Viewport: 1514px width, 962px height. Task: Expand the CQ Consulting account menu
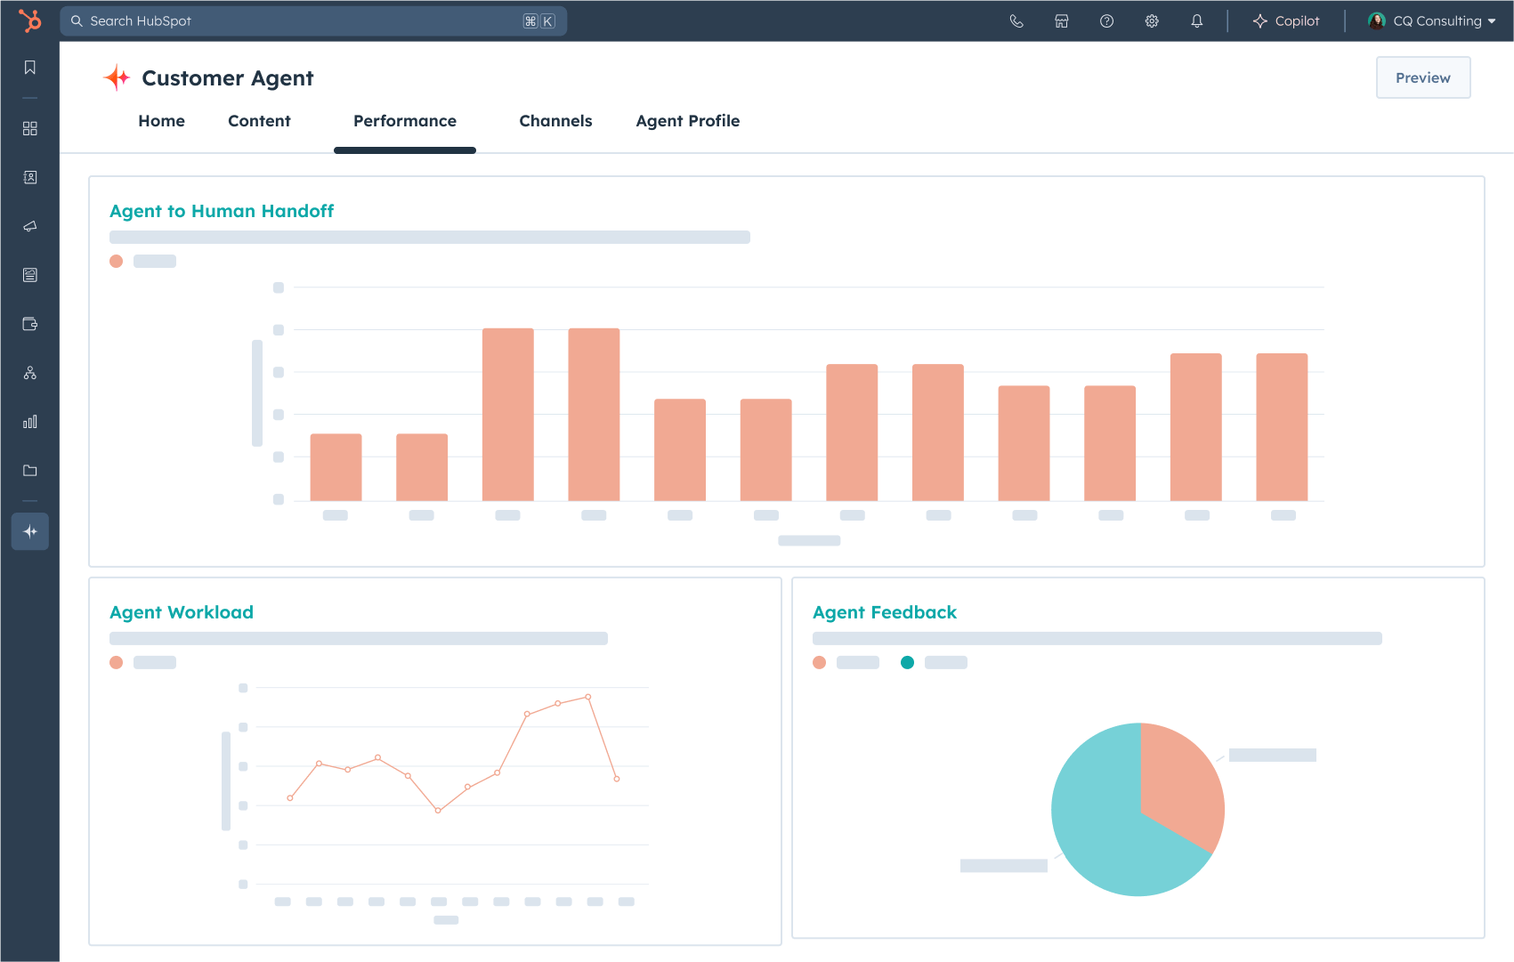1432,21
